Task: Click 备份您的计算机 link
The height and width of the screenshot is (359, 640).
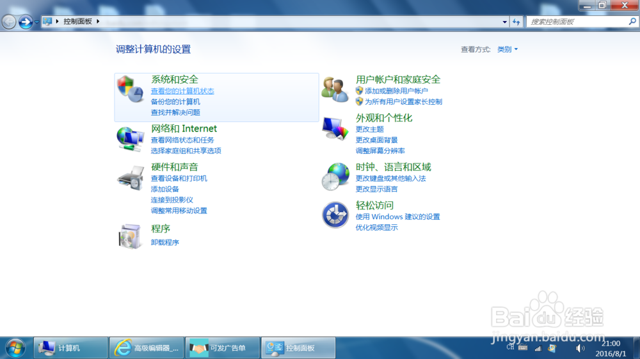Action: [x=175, y=102]
